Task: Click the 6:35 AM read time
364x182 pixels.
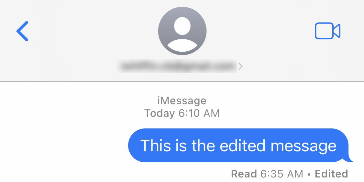Action: [281, 174]
